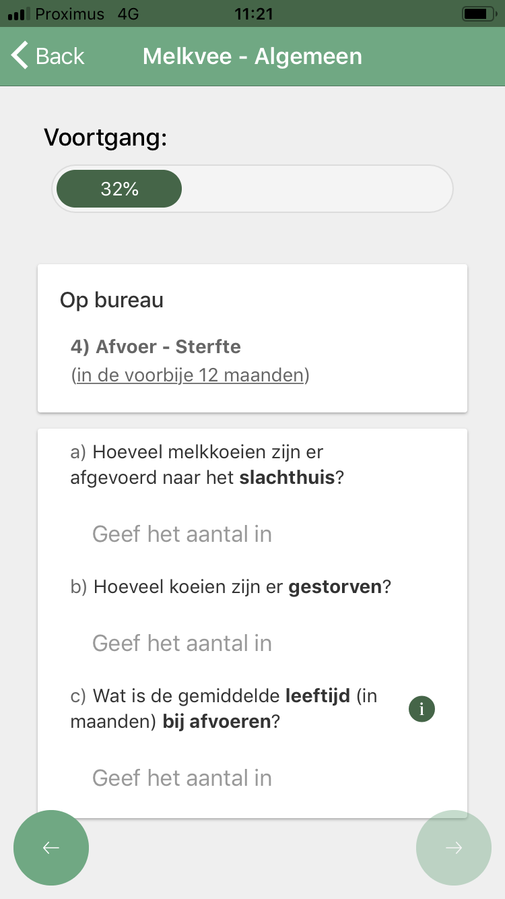Tap the Melkvee - Algemeen title
The width and height of the screenshot is (505, 899).
[252, 56]
